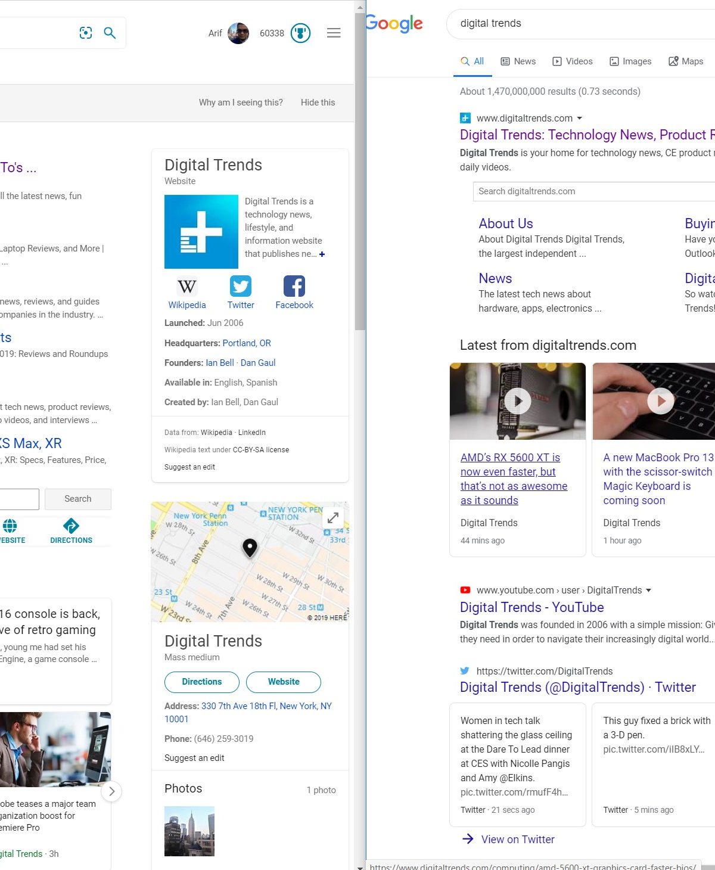Play the AMD RX 5600 XT video

(518, 401)
